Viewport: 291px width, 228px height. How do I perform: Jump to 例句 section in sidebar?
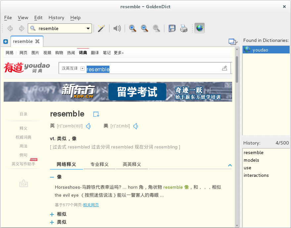[x=23, y=155]
